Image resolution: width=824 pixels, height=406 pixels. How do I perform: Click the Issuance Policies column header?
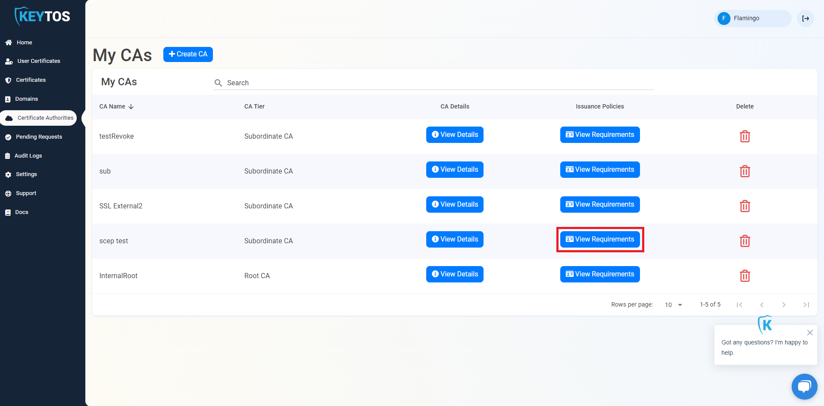click(x=600, y=106)
